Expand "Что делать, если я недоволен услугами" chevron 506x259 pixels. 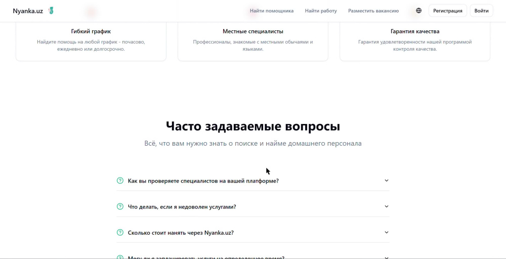(x=387, y=206)
